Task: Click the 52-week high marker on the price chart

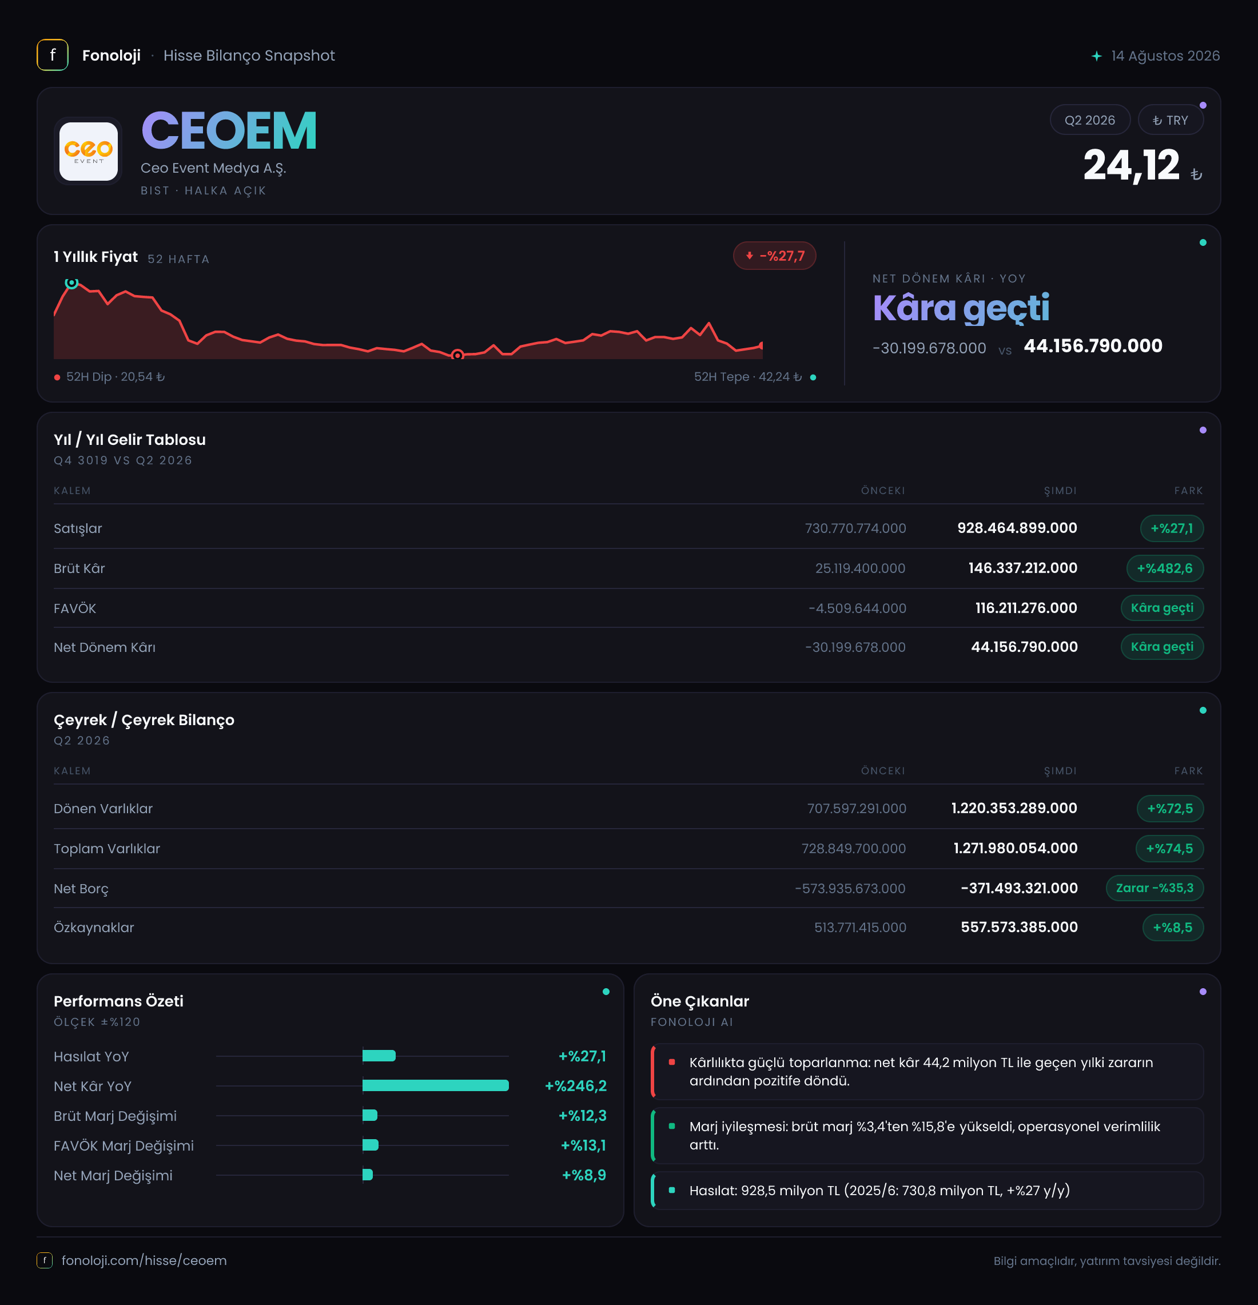Action: (x=71, y=283)
